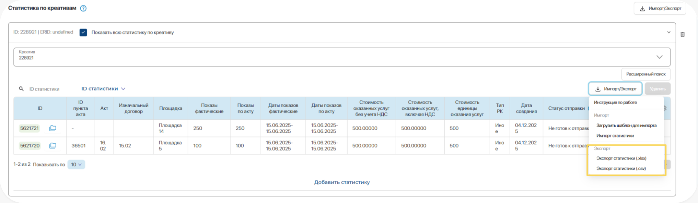The height and width of the screenshot is (203, 698).
Task: Open the Креатив 228921 dropdown
Action: pyautogui.click(x=659, y=57)
